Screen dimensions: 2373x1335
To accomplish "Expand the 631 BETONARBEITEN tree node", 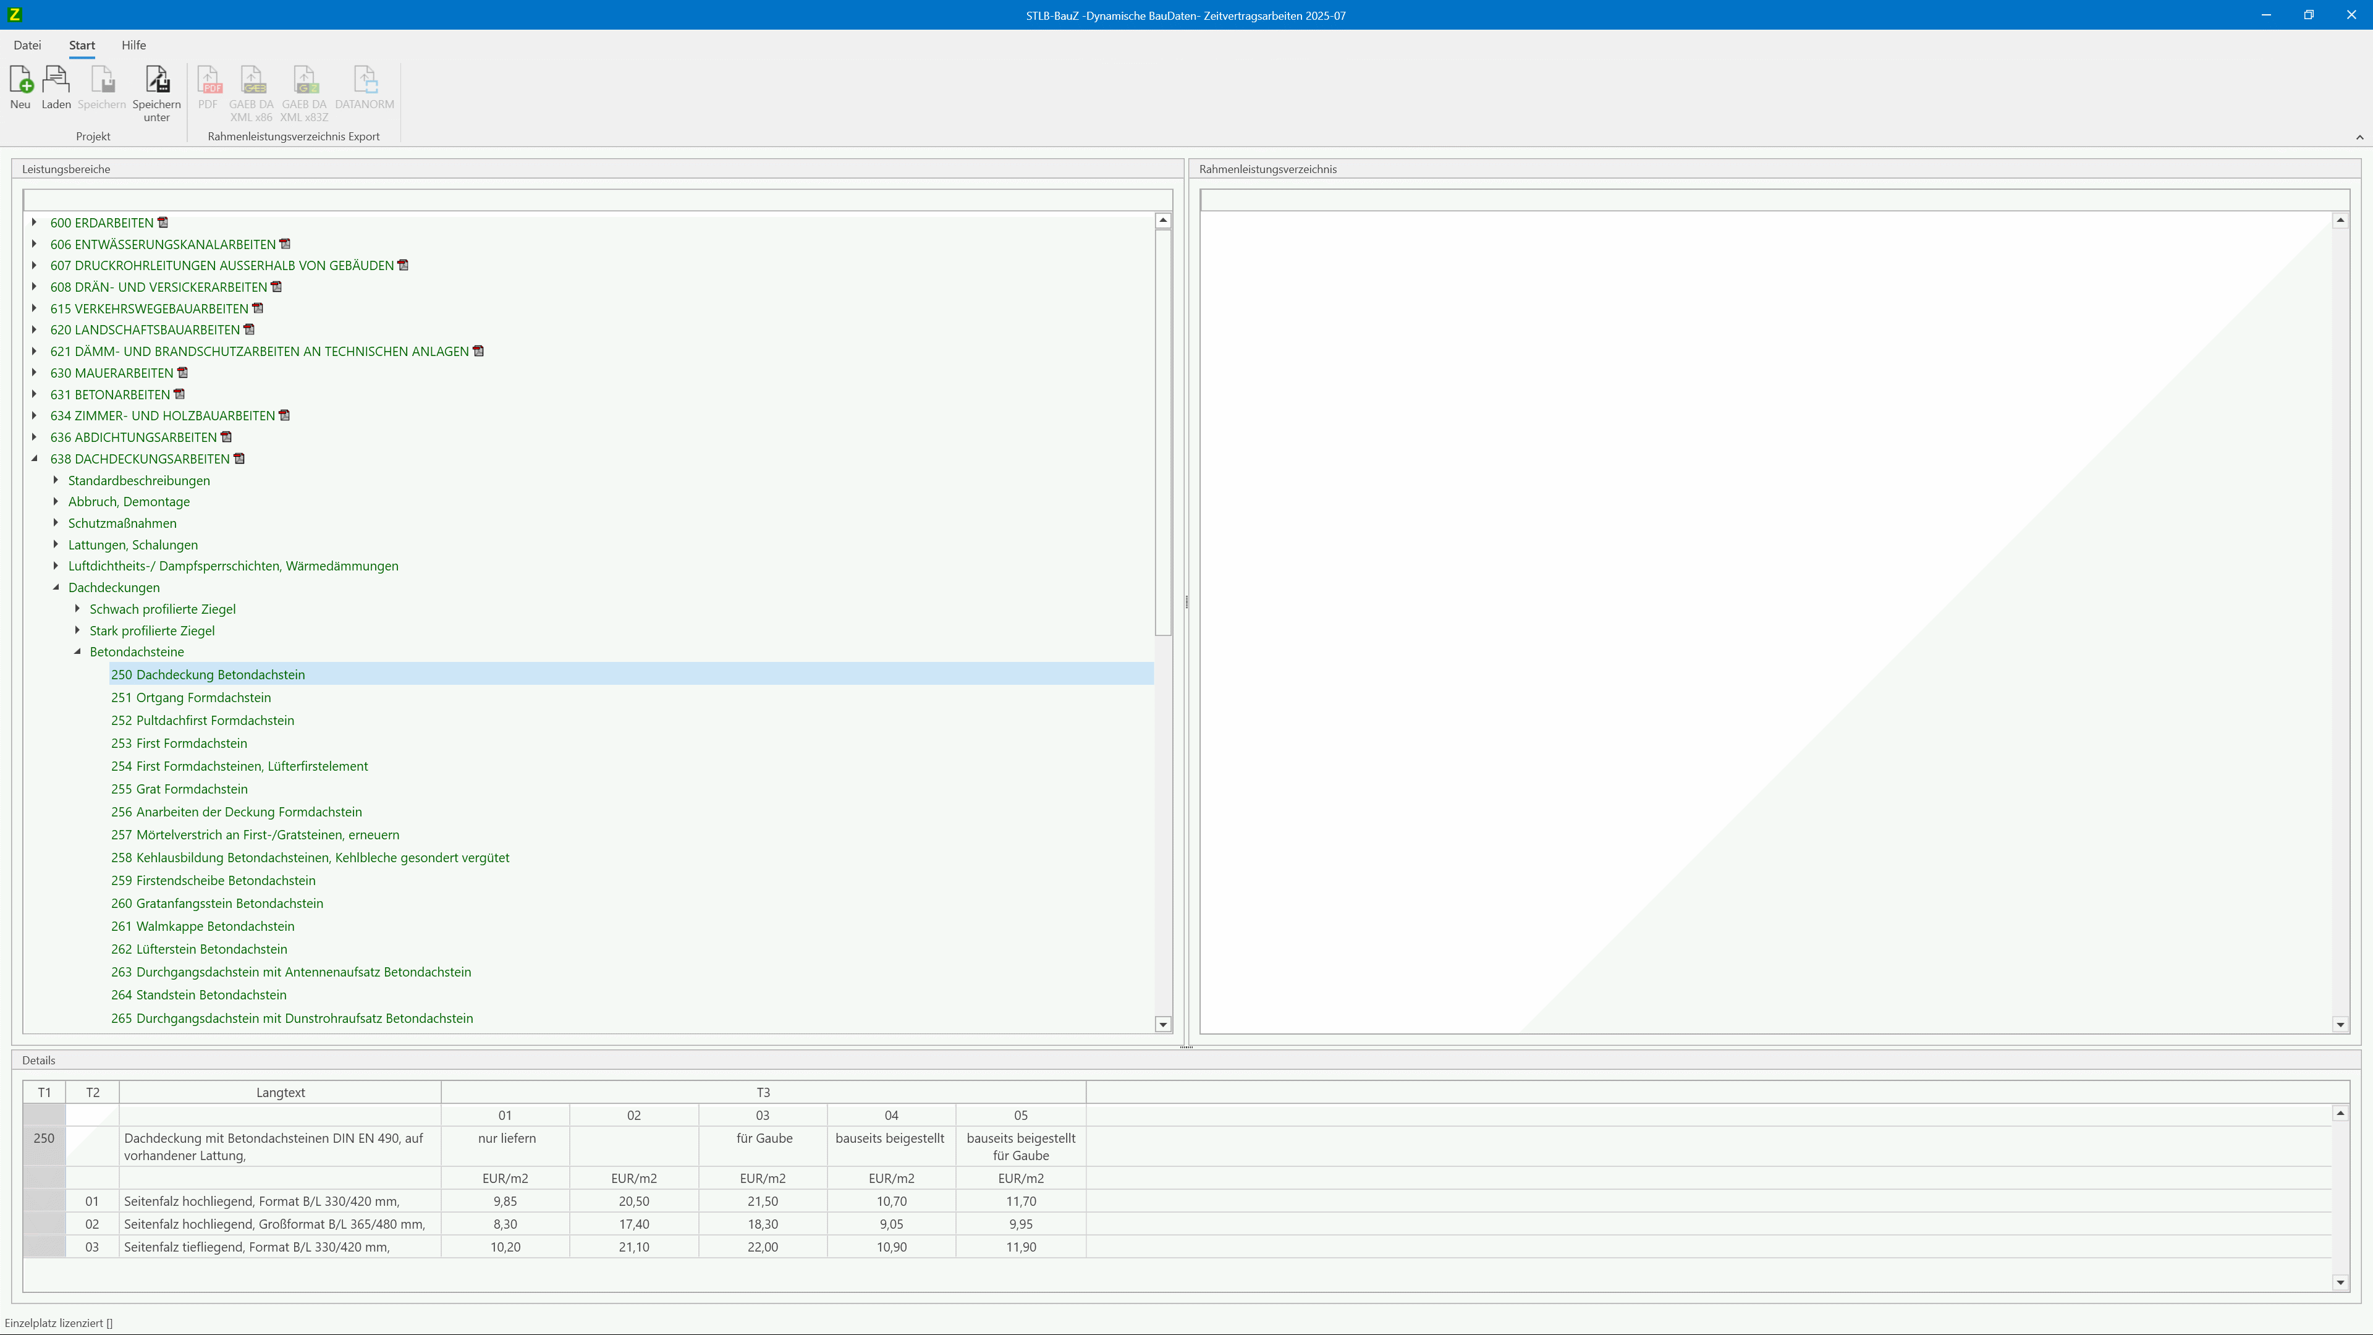I will (35, 394).
